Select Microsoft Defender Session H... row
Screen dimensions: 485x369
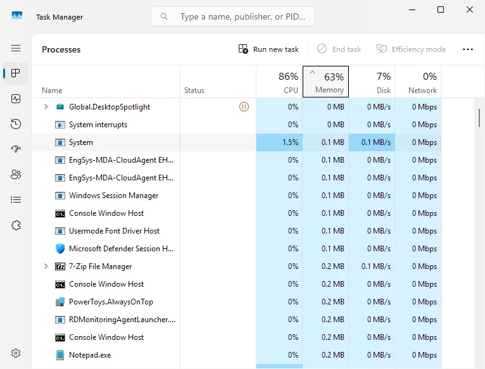[x=236, y=249]
